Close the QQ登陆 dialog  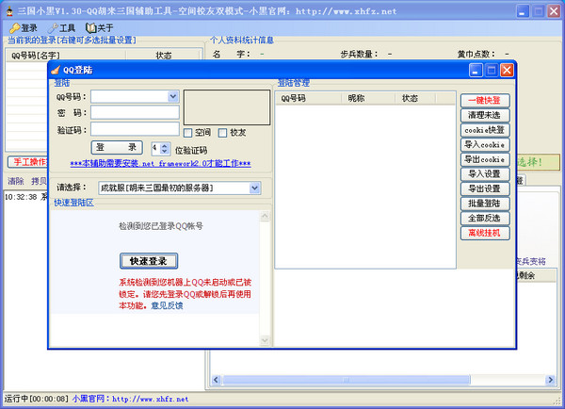pos(507,70)
